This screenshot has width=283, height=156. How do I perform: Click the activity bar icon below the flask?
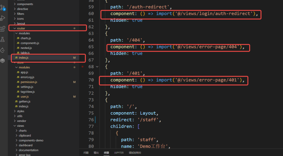(2, 50)
